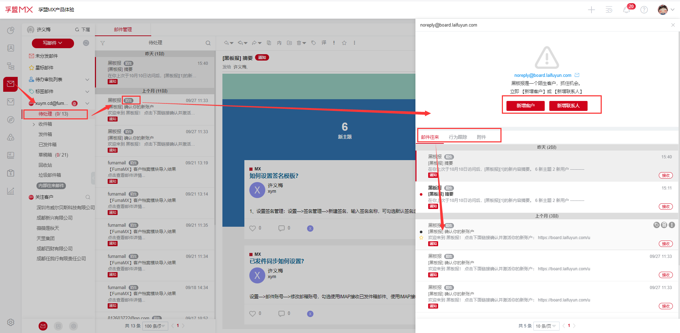Select the 草稿箱 folder
This screenshot has height=333, width=680.
point(45,155)
